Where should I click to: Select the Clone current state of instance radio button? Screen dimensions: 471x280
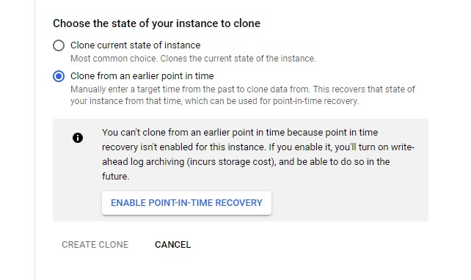tap(59, 45)
